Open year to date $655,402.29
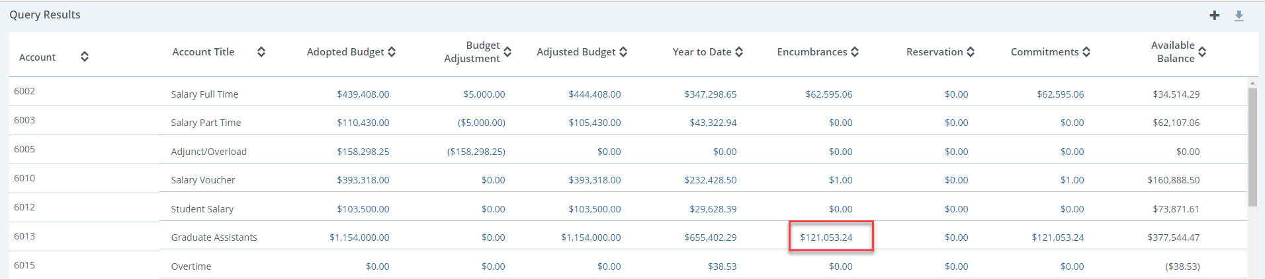The height and width of the screenshot is (279, 1265). (x=711, y=237)
